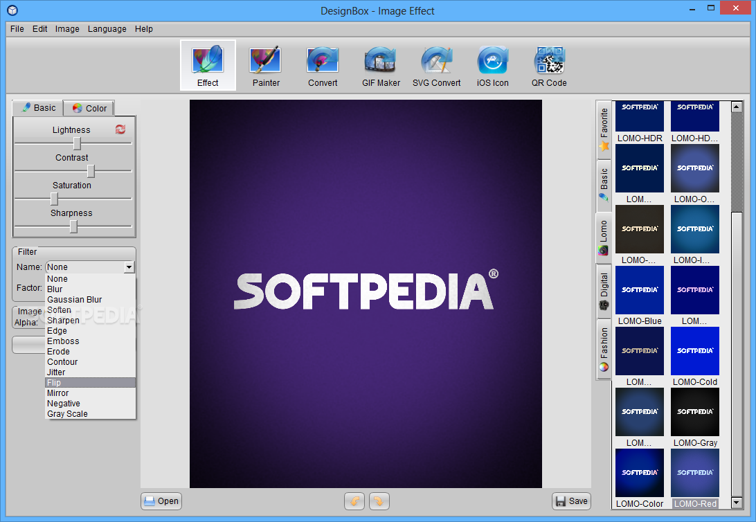Click the main Softpedia preview image

tap(366, 294)
